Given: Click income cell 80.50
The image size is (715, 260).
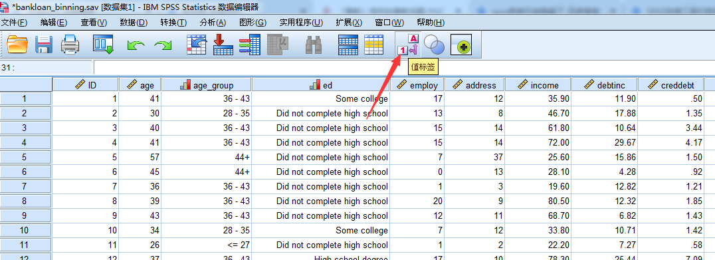Looking at the screenshot, I should point(538,201).
